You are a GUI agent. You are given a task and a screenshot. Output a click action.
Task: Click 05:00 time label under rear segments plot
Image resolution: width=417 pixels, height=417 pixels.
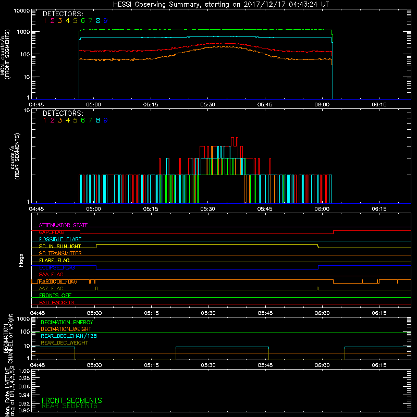94,209
